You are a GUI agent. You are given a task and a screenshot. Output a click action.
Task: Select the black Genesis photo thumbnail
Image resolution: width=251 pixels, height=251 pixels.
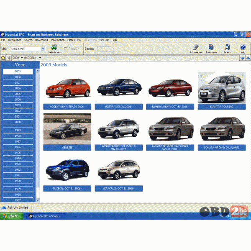pyautogui.click(x=67, y=129)
